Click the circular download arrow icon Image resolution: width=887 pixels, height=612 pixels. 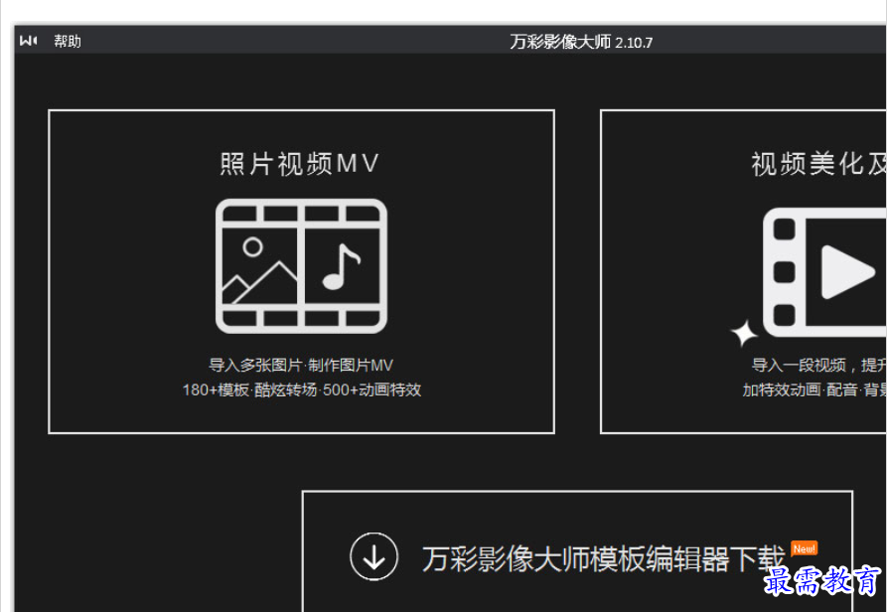click(x=373, y=556)
